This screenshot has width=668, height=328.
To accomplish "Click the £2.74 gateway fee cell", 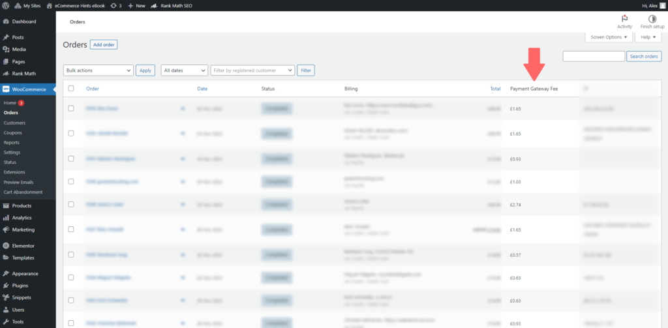I will pos(515,205).
